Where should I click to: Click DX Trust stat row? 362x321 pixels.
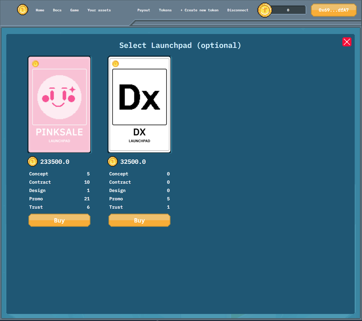coord(139,207)
